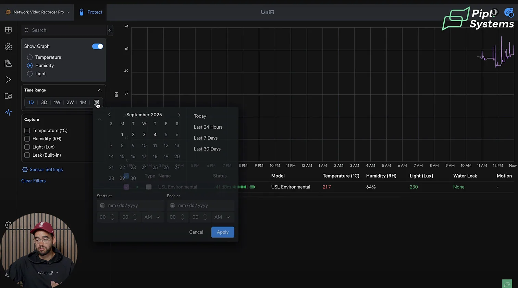This screenshot has width=518, height=288.
Task: Toggle the Show Graph switch
Action: [x=98, y=46]
